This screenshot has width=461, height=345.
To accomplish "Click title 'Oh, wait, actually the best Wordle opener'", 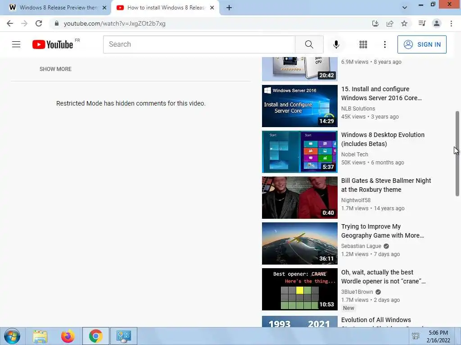I will [384, 276].
